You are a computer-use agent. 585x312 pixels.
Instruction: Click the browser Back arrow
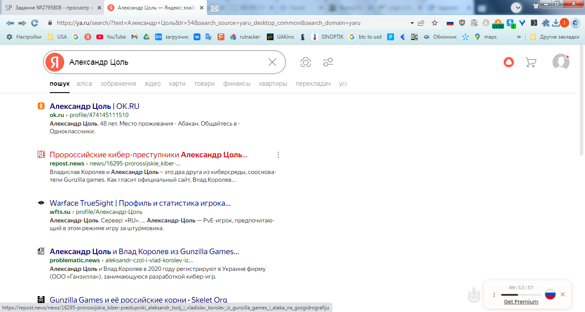click(10, 23)
